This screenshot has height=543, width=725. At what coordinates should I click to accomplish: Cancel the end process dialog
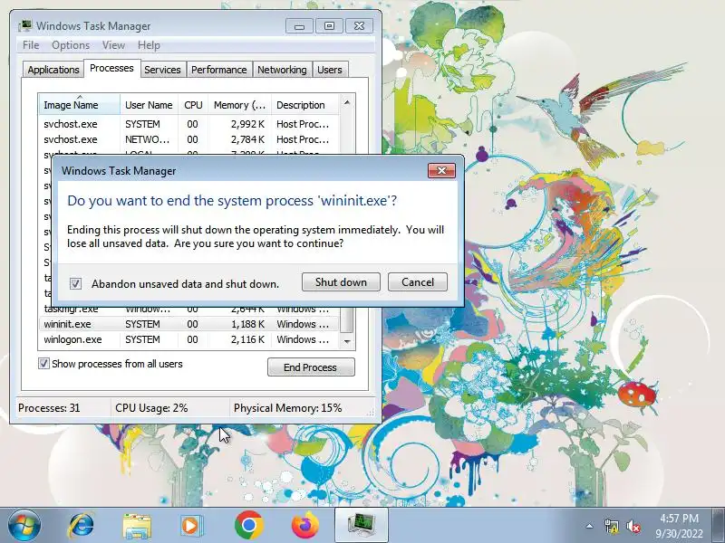pos(418,282)
